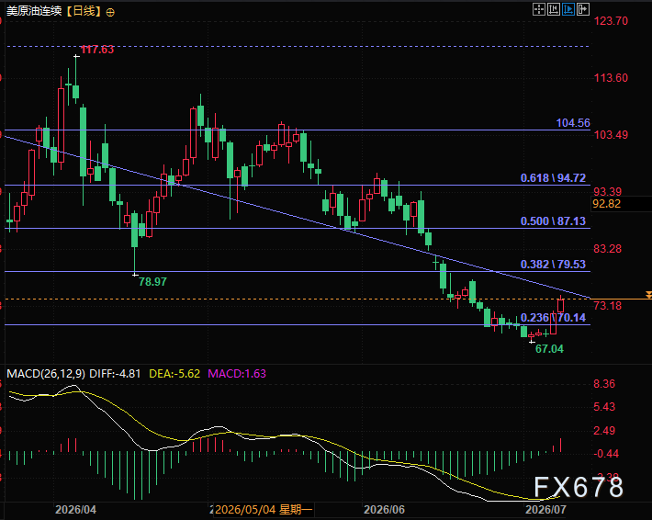Toggle the highlighted blue axis play icon
The image size is (652, 520).
pos(568,9)
